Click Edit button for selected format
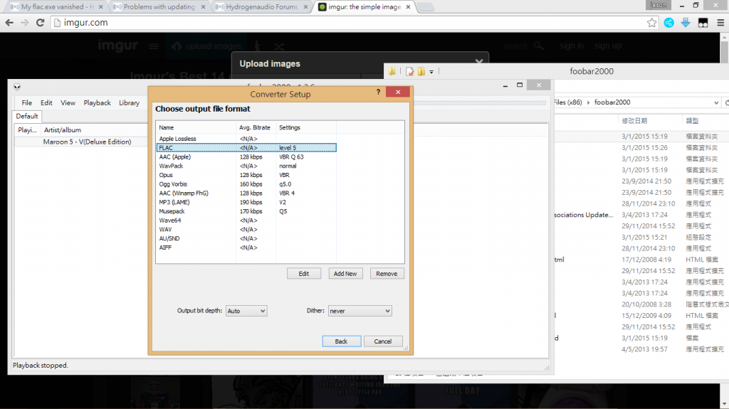The image size is (729, 409). (304, 274)
